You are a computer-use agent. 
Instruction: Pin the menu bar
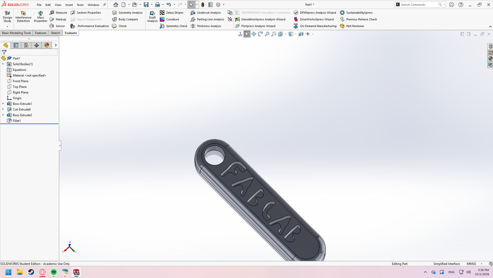tap(104, 5)
